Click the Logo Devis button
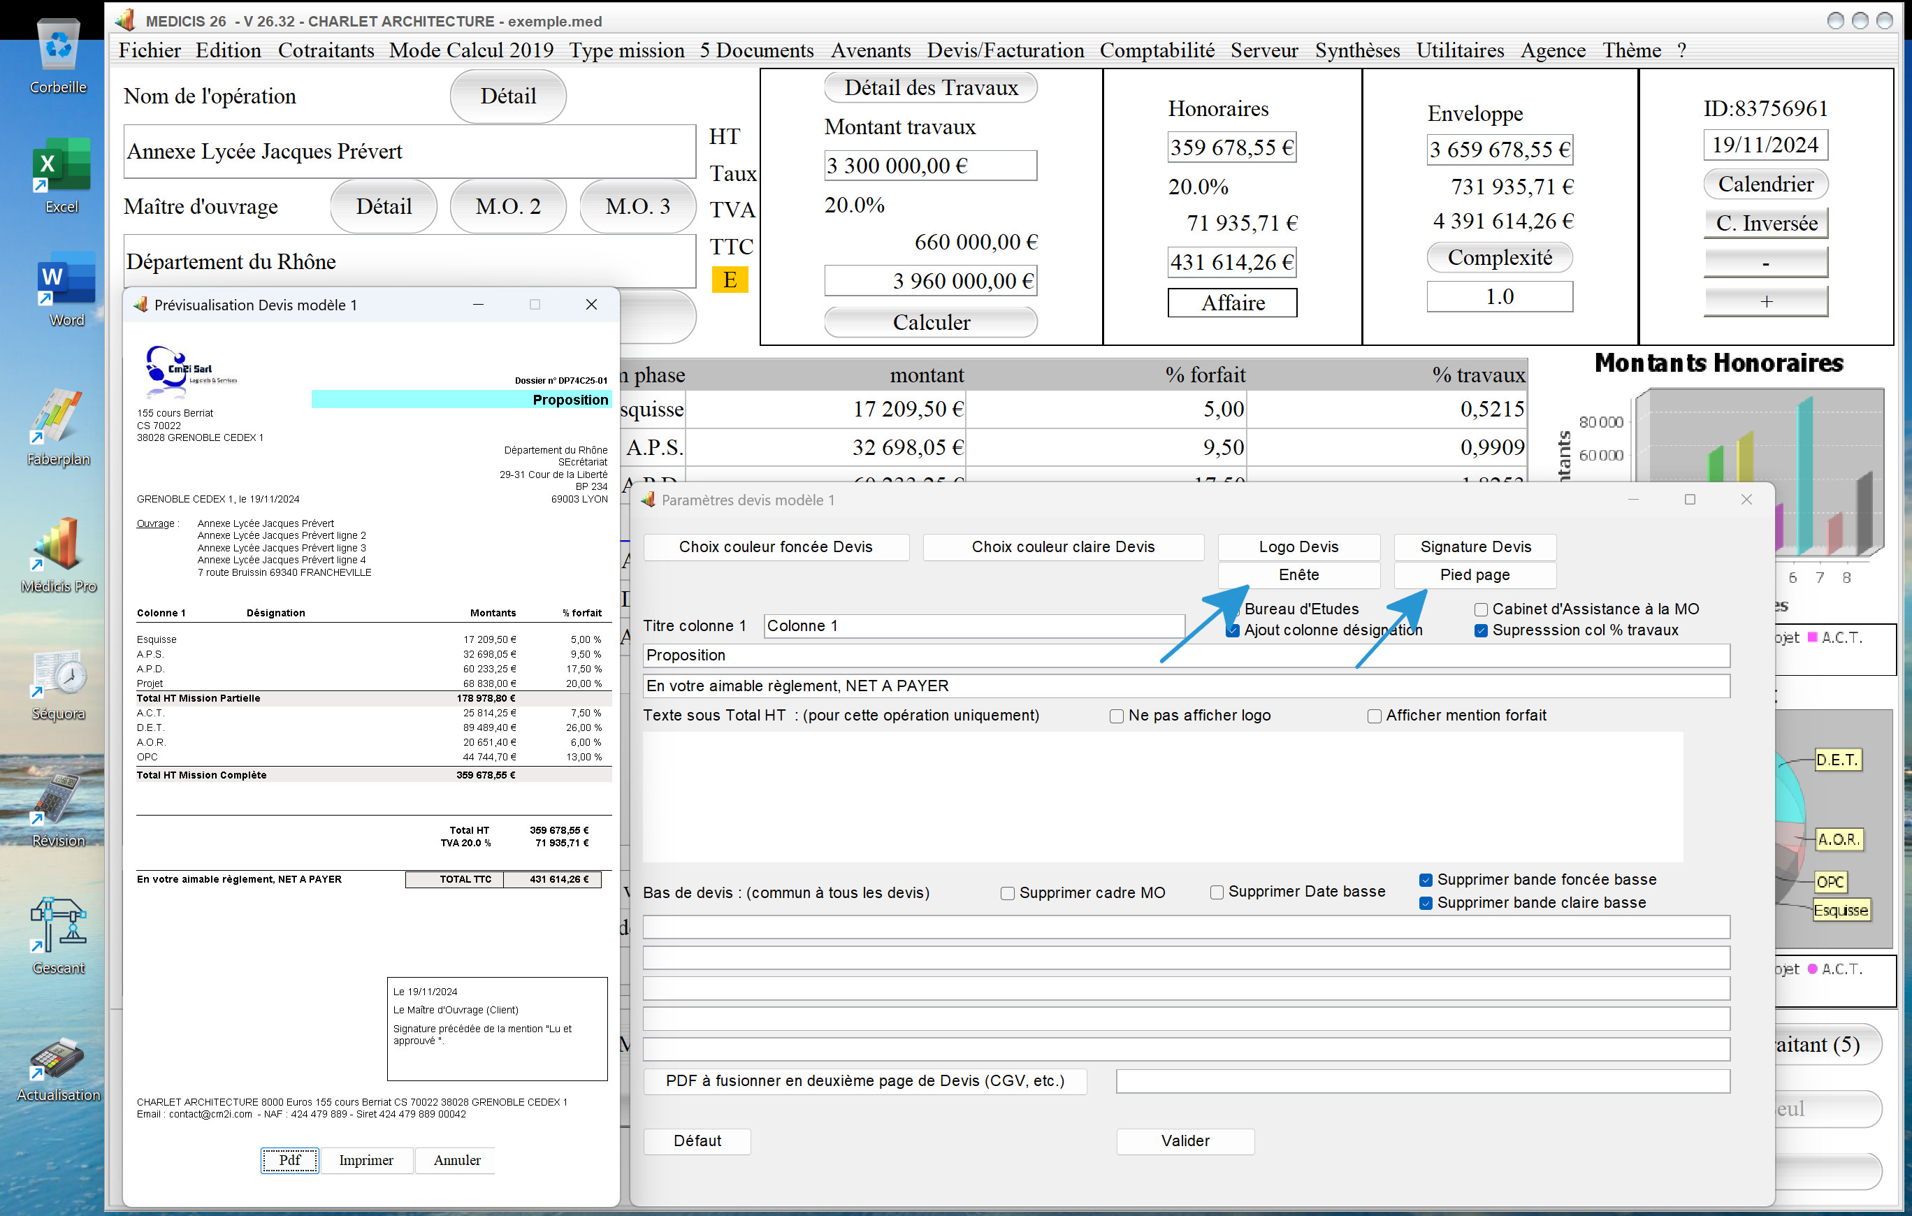 point(1298,547)
